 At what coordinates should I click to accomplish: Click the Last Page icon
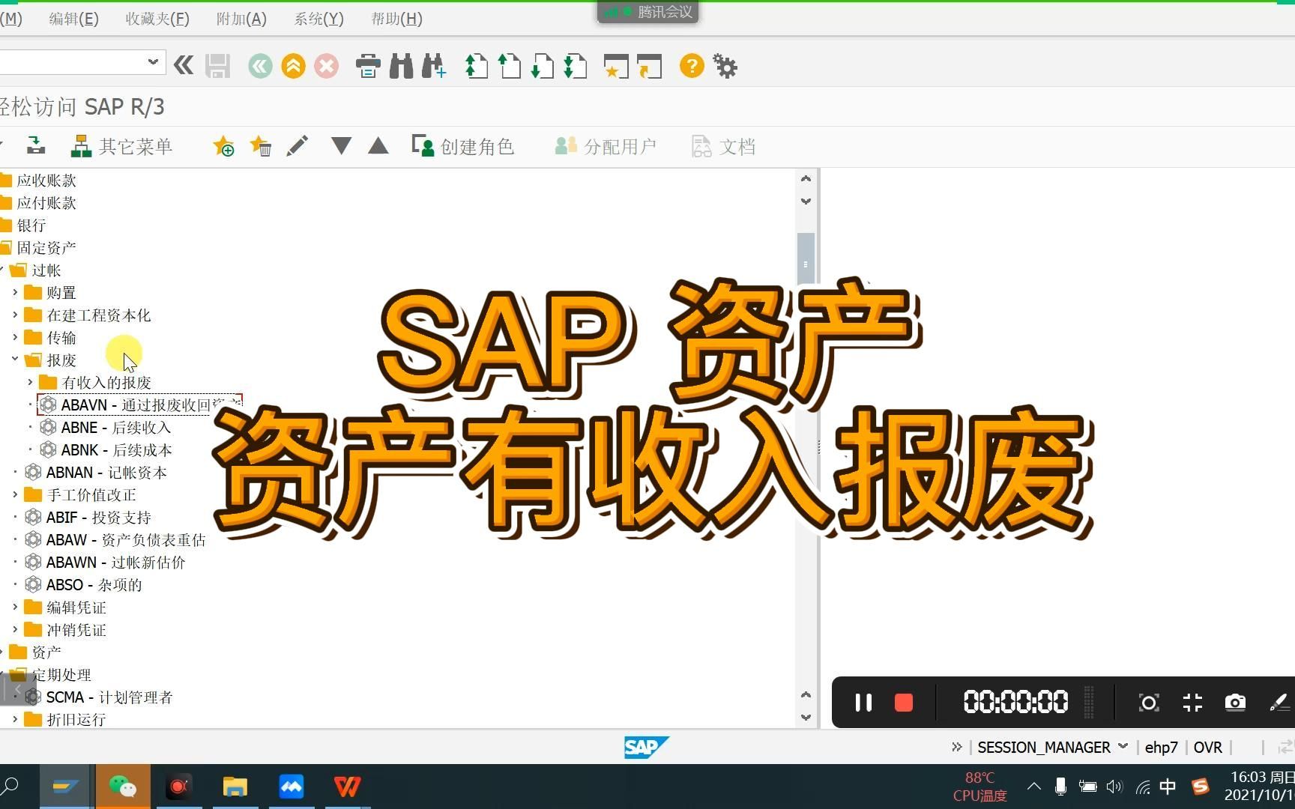click(x=575, y=66)
